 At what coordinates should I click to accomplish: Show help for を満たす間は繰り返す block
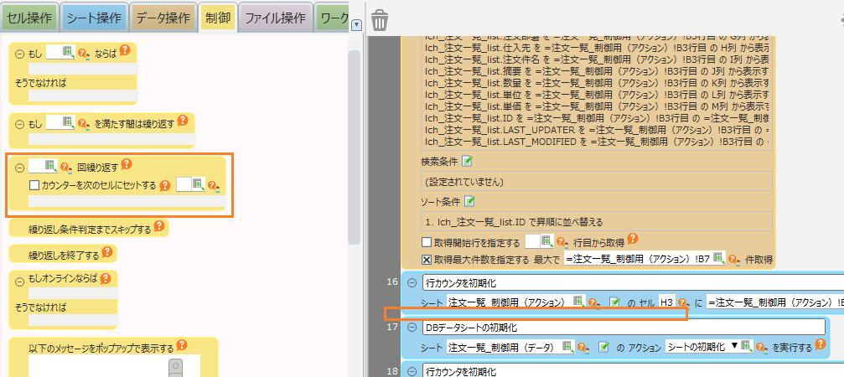tap(183, 121)
